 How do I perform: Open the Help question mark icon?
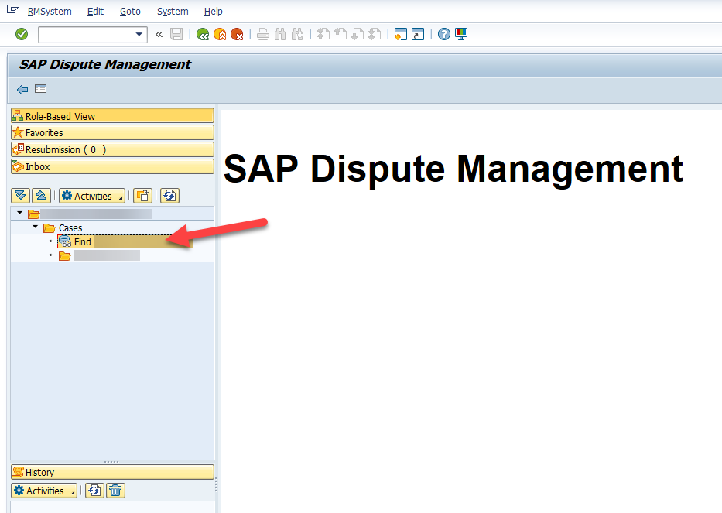coord(444,34)
